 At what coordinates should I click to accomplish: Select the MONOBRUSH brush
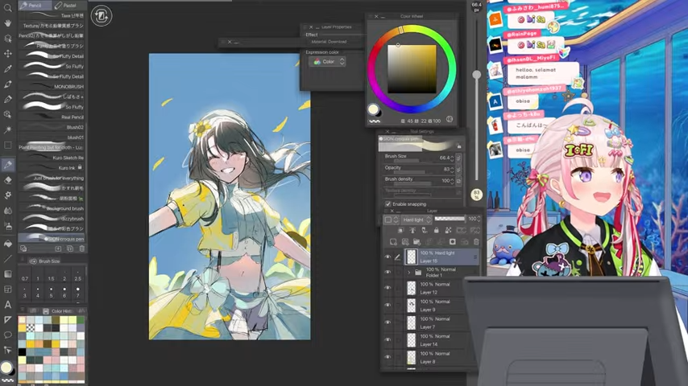[52, 86]
